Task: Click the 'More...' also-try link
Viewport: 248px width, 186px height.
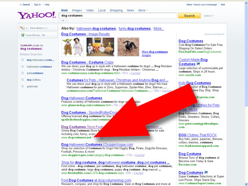Action: tap(159, 29)
